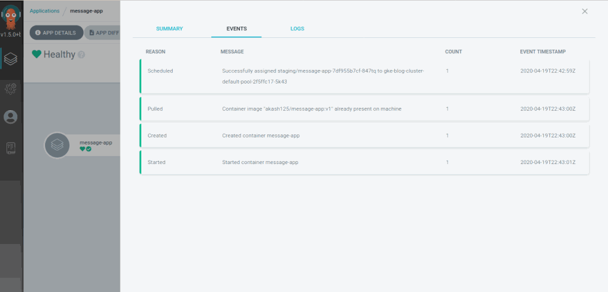This screenshot has height=292, width=608.
Task: Select the Created event reason
Action: click(x=157, y=136)
